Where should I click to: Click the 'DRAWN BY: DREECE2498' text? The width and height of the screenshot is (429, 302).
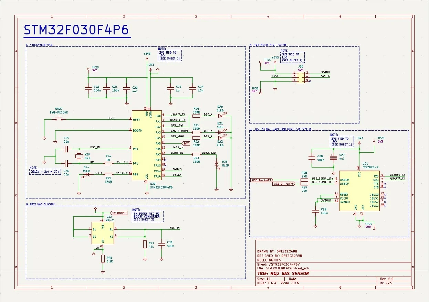click(277, 251)
